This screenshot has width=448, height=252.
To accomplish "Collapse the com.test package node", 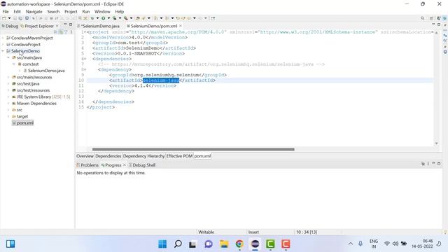I will (x=14, y=64).
